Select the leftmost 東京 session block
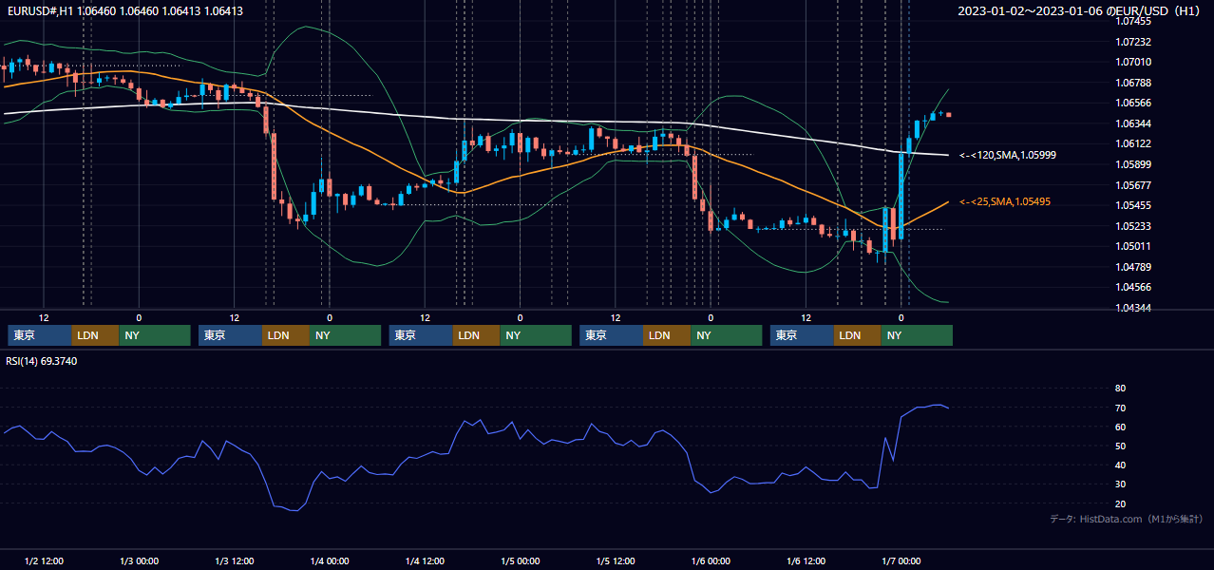Viewport: 1214px width, 570px height. tap(39, 335)
